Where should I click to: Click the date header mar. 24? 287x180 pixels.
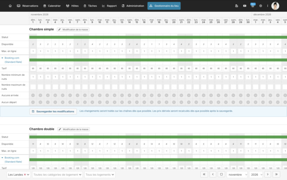click(x=204, y=21)
